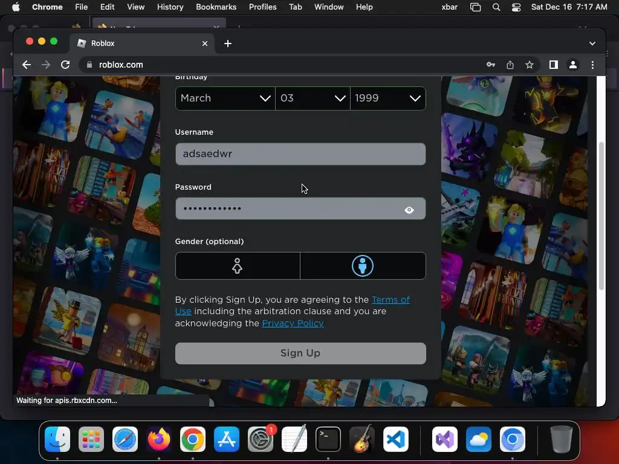Open the Bookmarks menu

(x=216, y=7)
